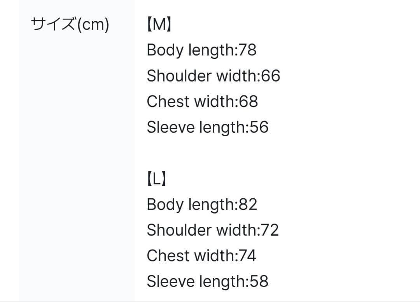Click the number 72 for L shoulder width
Viewport: 420px width, 302px height.
[x=270, y=230]
